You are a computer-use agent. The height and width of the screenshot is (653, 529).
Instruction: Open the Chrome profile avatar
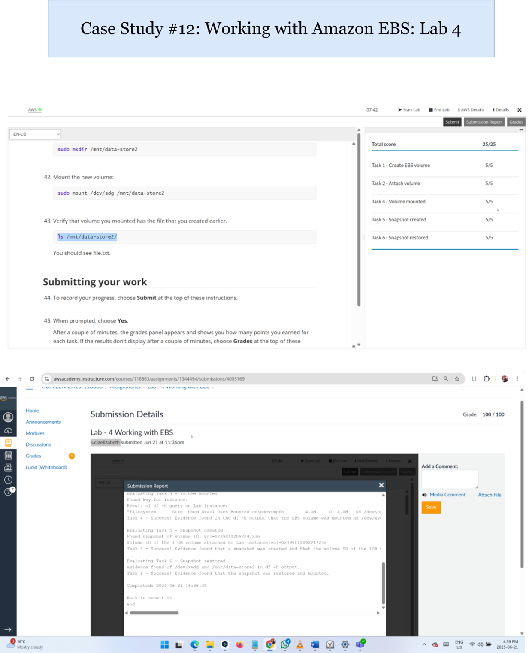click(x=505, y=379)
